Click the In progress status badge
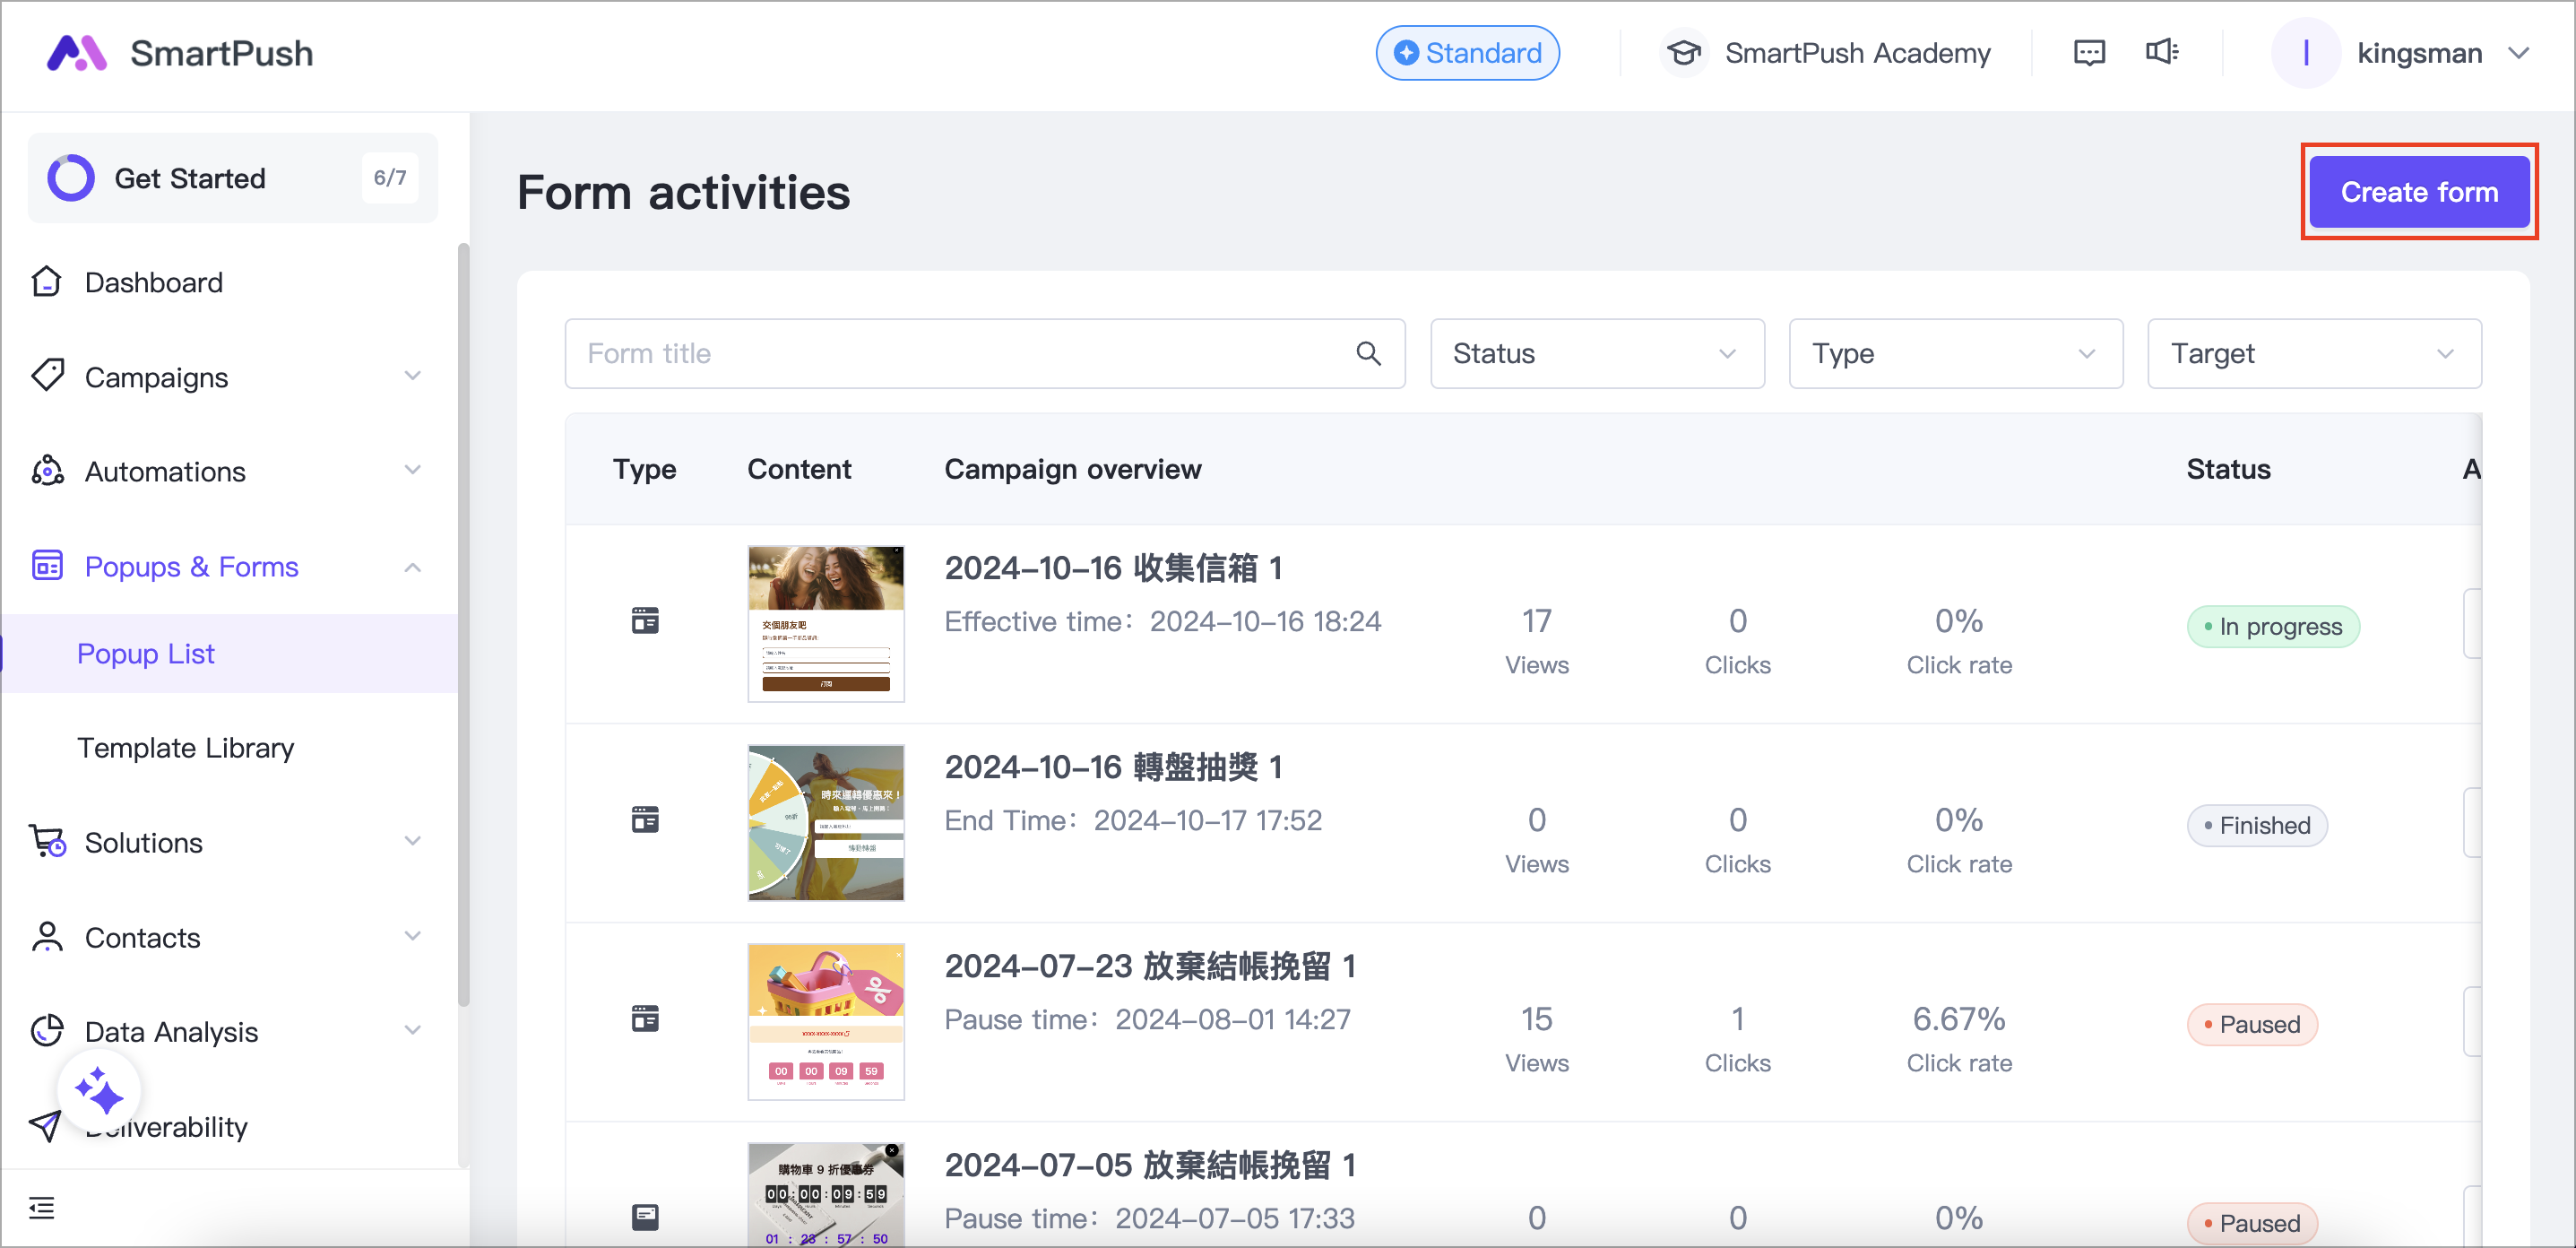 2273,627
